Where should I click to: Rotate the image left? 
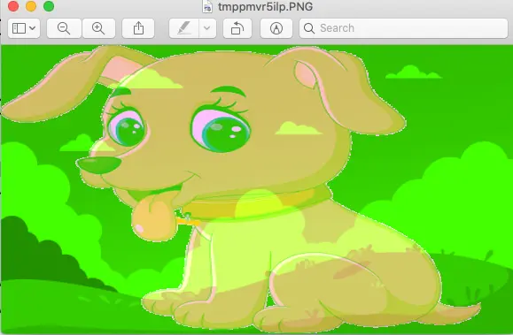(x=237, y=28)
